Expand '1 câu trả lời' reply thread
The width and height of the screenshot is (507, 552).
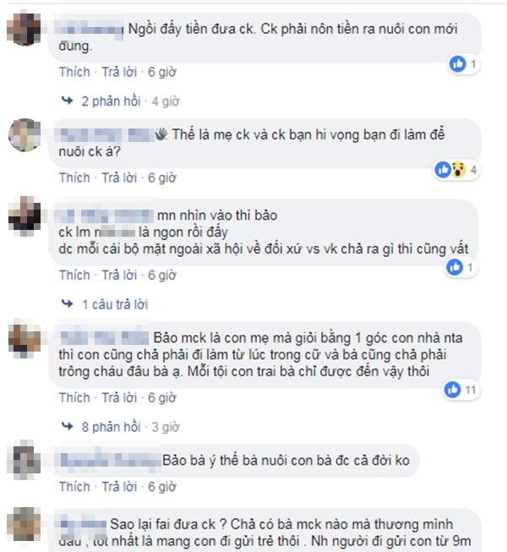click(x=115, y=304)
